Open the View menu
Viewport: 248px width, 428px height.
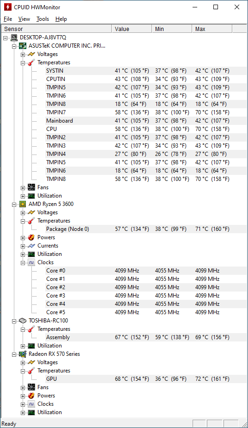[x=24, y=19]
